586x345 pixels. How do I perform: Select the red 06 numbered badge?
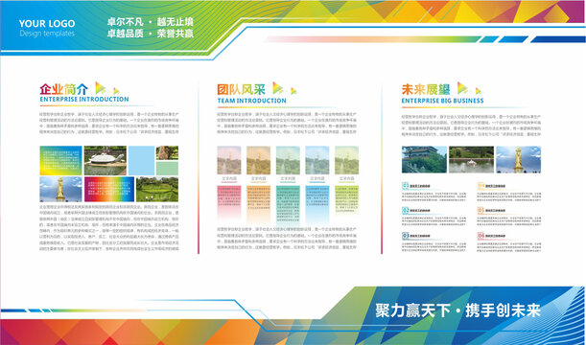pyautogui.click(x=481, y=236)
